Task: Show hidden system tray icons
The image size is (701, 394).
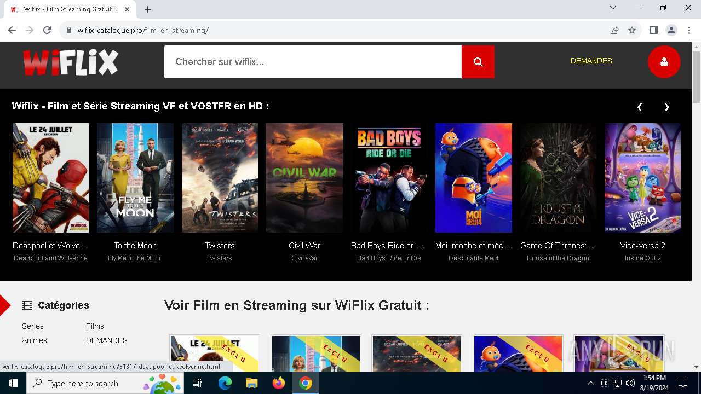Action: coord(590,383)
